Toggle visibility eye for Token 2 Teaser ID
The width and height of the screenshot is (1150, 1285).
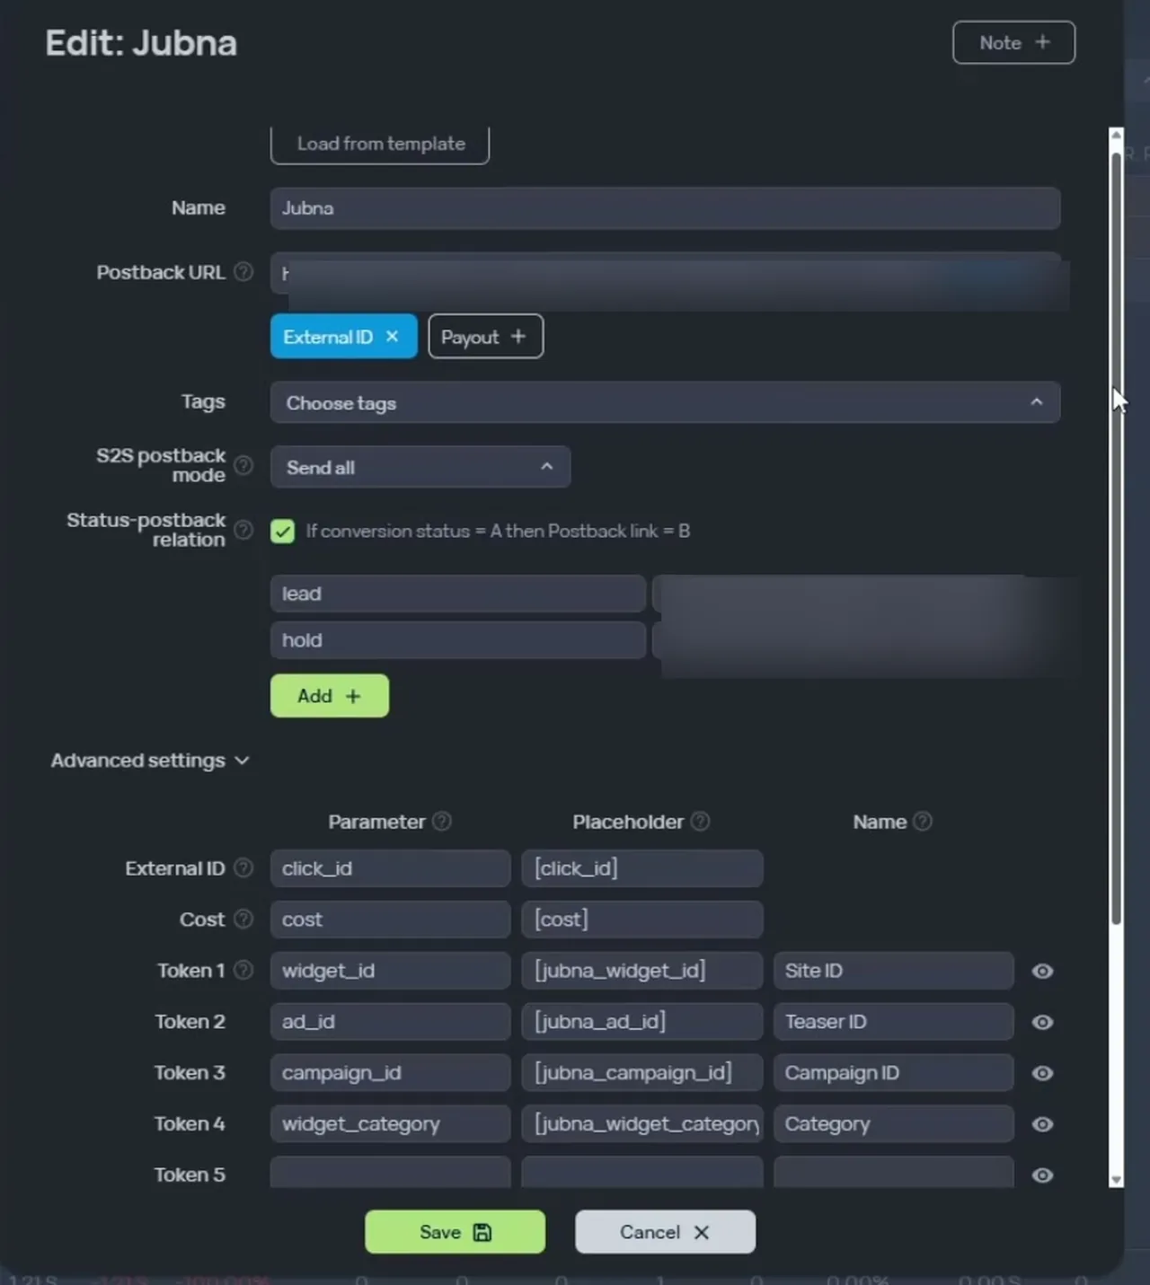click(x=1042, y=1022)
